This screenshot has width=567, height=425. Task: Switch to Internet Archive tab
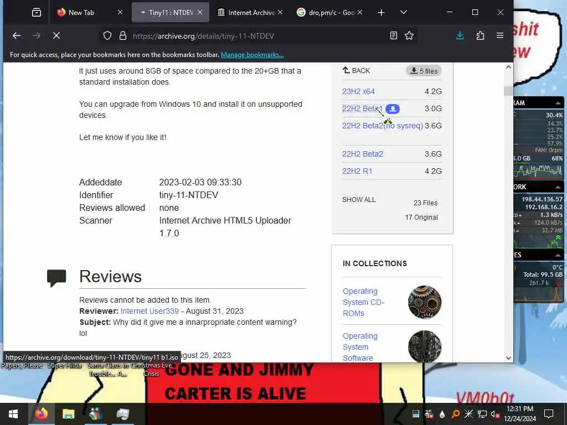click(x=250, y=13)
